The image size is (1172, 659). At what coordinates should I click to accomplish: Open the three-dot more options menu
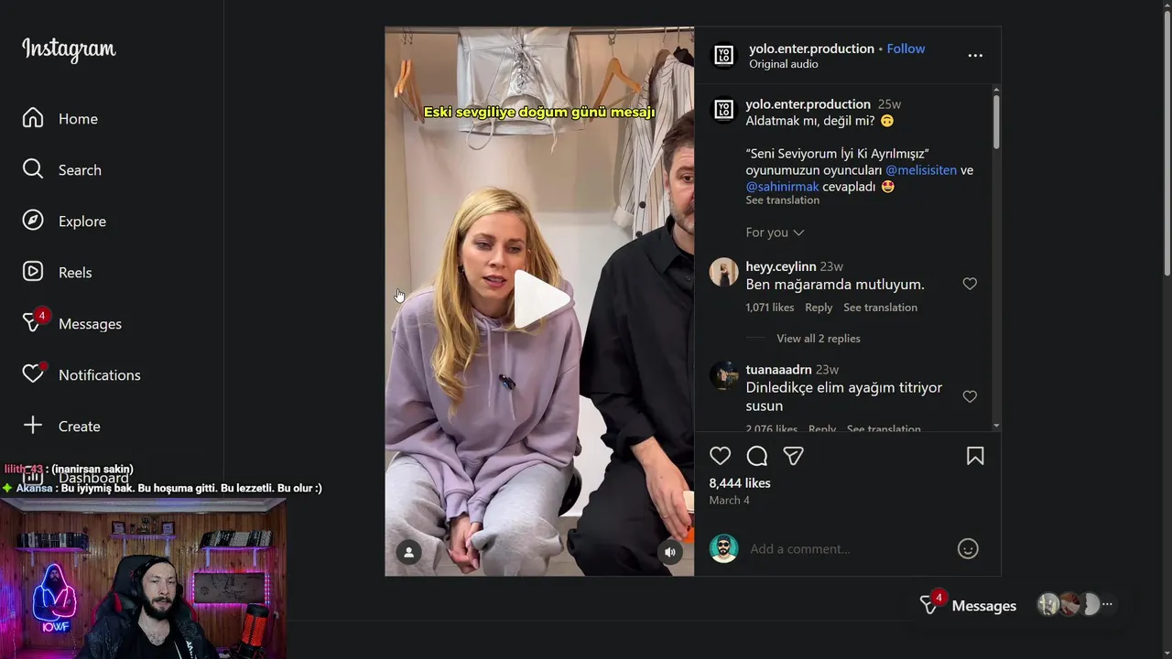pos(975,56)
